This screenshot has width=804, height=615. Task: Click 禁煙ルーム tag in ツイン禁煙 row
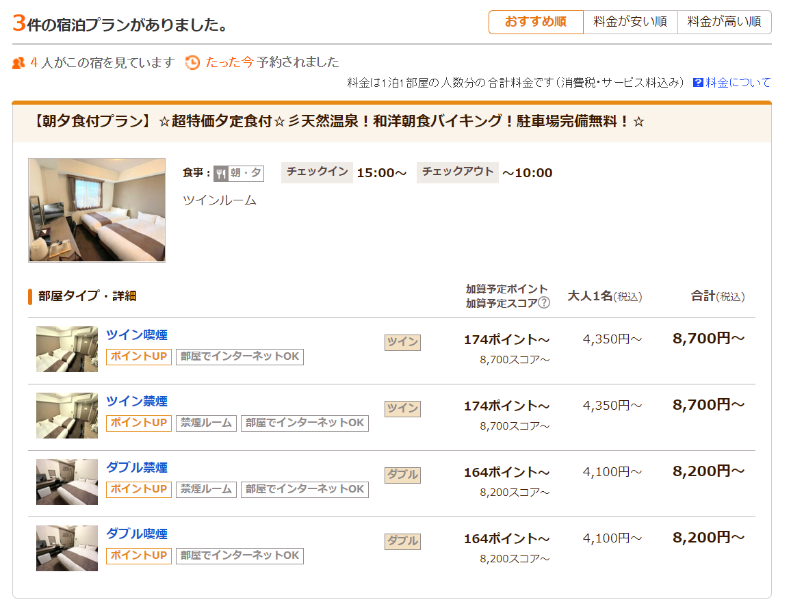[206, 423]
